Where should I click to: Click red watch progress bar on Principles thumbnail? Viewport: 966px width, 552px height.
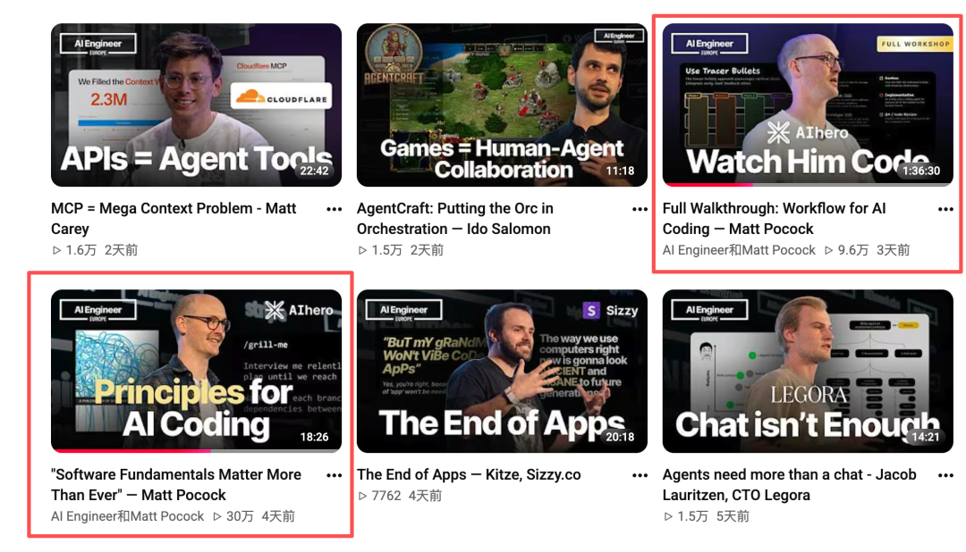click(131, 451)
